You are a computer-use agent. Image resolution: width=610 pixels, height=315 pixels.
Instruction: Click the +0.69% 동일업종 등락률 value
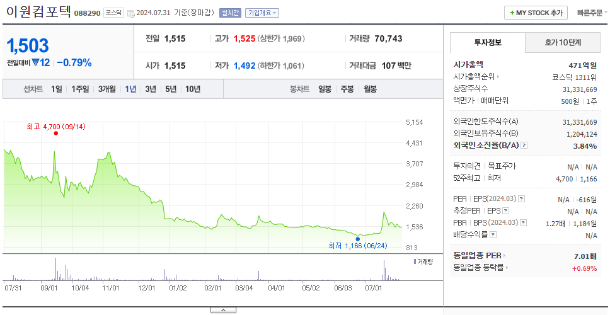[584, 268]
